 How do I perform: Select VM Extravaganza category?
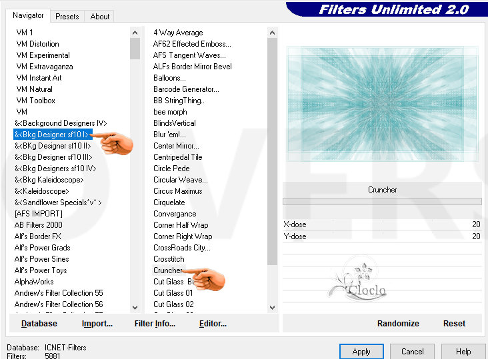(45, 67)
